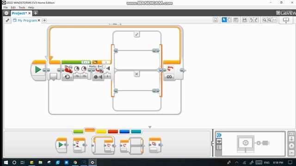Collapse the programming palette triangle
The height and width of the screenshot is (166, 296).
150,127
